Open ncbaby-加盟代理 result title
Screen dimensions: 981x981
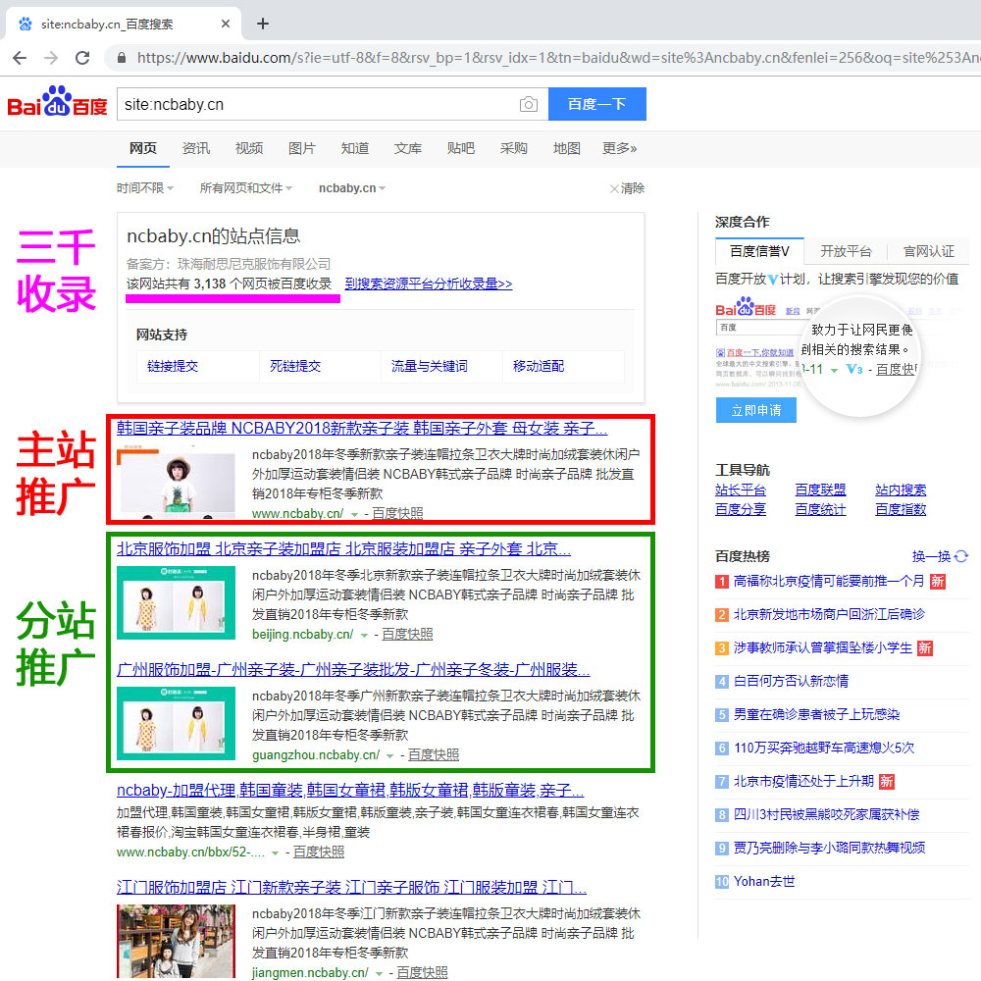pyautogui.click(x=350, y=790)
